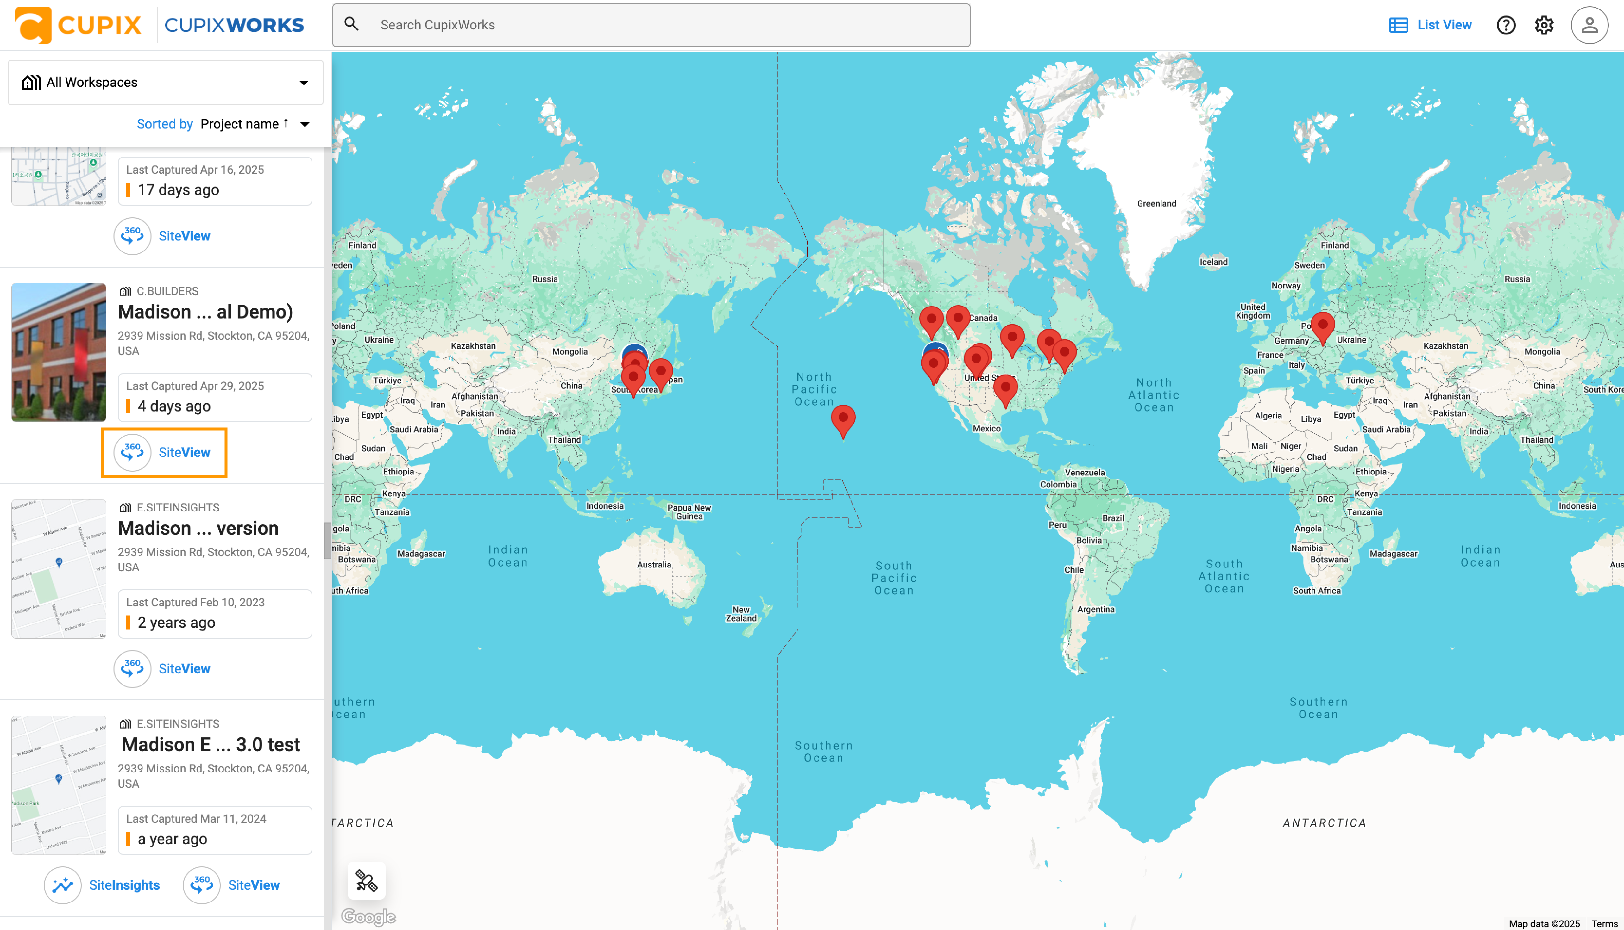
Task: Click the "4 days ago" text
Action: [x=174, y=406]
